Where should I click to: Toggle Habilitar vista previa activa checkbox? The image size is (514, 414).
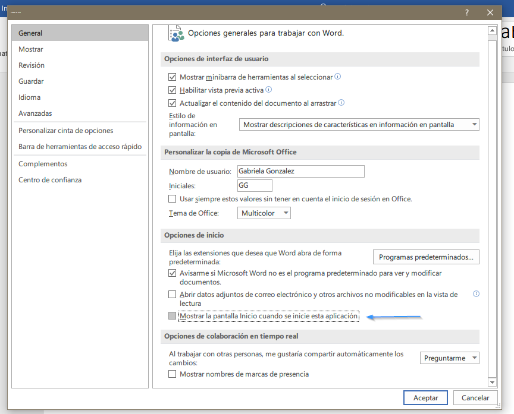point(172,90)
